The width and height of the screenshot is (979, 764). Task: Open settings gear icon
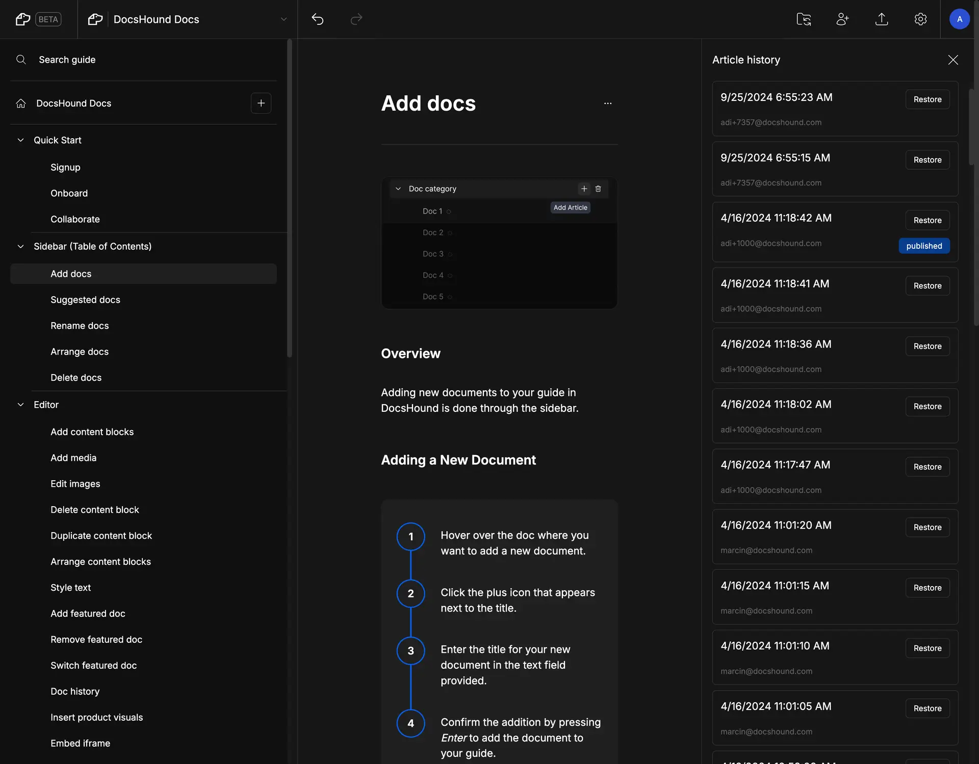tap(920, 19)
